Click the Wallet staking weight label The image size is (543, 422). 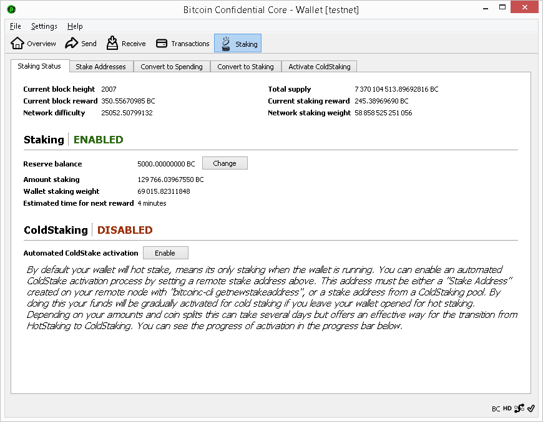pos(61,191)
